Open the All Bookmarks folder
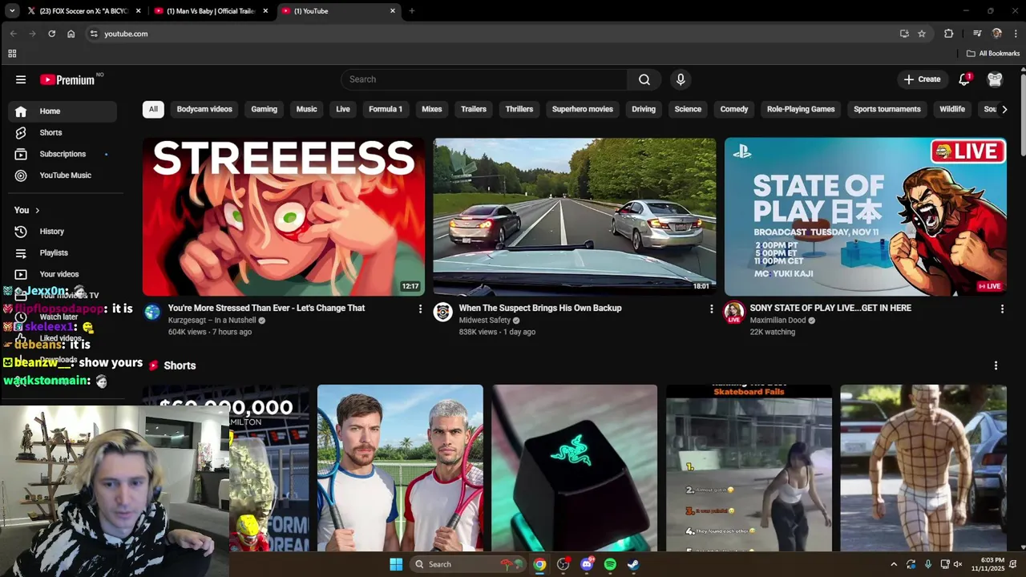 coord(993,54)
